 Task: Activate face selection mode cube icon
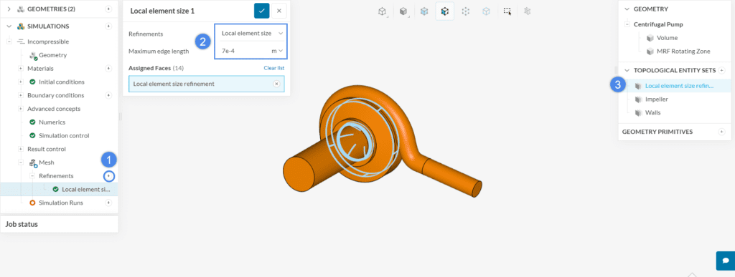[x=445, y=11]
